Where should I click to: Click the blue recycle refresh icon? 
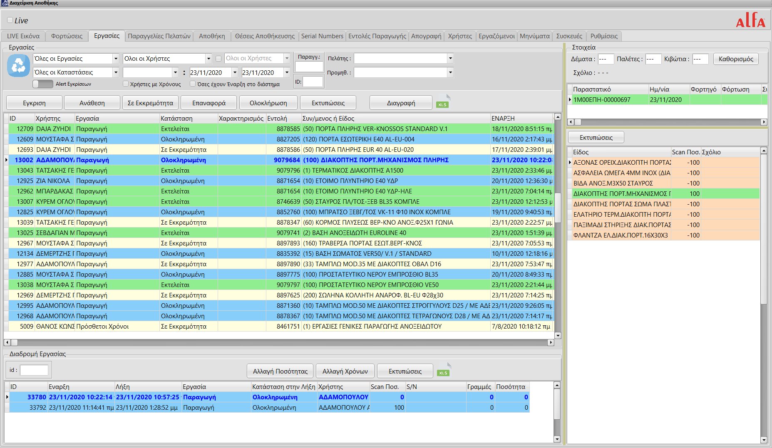tap(19, 65)
